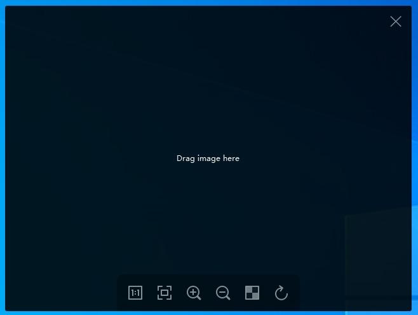Show image at actual 1:1 size

(x=135, y=293)
